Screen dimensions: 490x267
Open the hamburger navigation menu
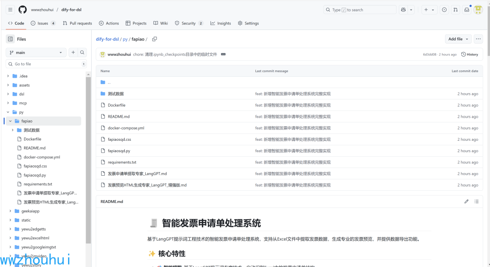[10, 10]
